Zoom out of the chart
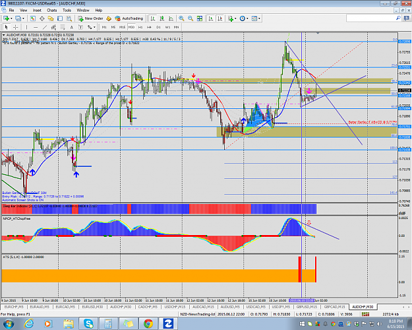412x330 pixels. [x=191, y=18]
